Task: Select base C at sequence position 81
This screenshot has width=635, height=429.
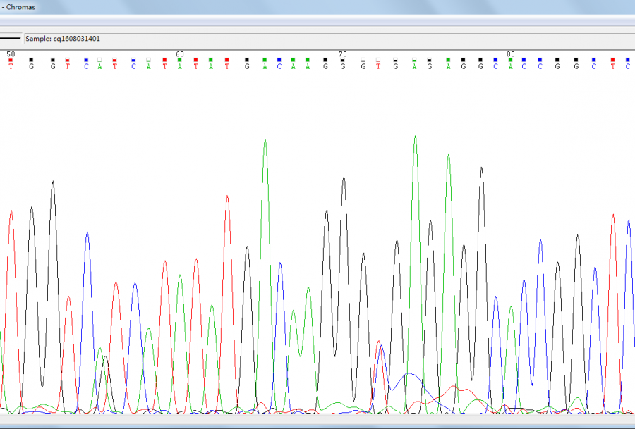Action: (x=524, y=66)
